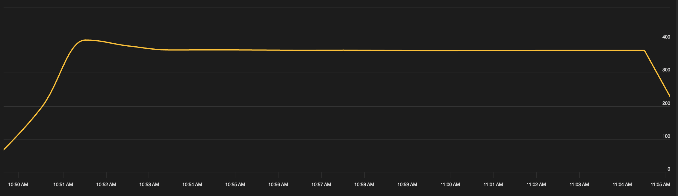Screen dimensions: 678x196
Task: Click the 10:52 AM time label
Action: (x=106, y=184)
